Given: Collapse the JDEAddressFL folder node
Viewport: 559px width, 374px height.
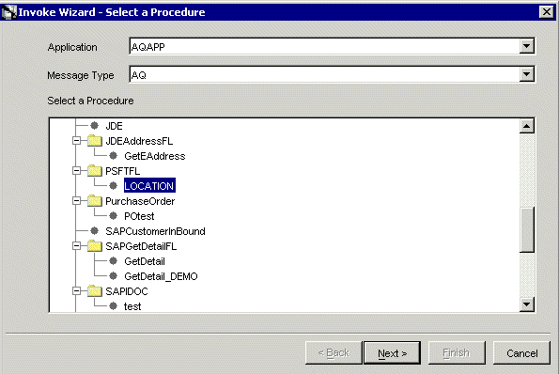Looking at the screenshot, I should (x=76, y=140).
